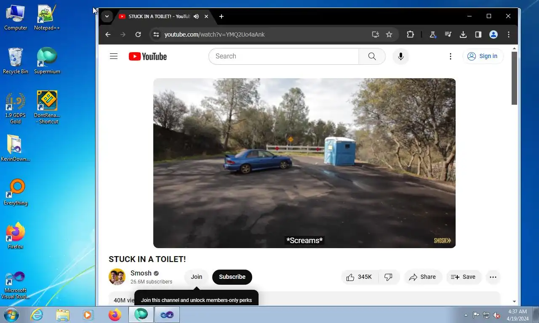Screen dimensions: 539x323
Task: Select the Recycle Bin icon
Action: click(16, 61)
